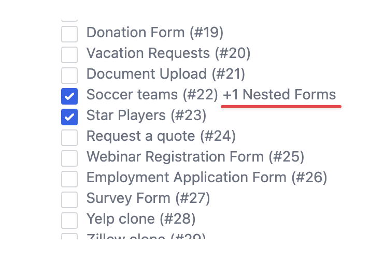Viewport: 370px width, 263px height.
Task: Enable the Document Upload (#21) checkbox
Action: click(69, 75)
